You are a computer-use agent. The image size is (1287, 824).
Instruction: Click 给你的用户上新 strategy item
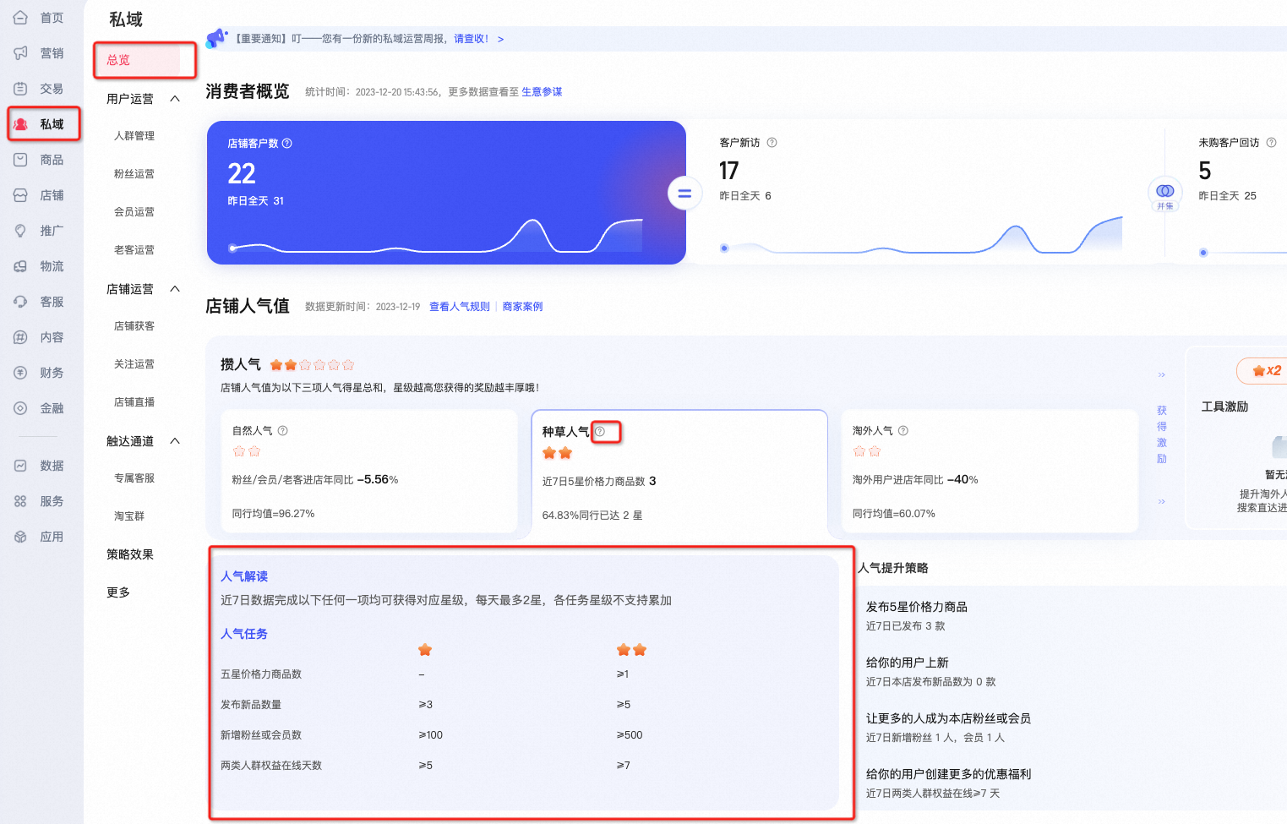tap(908, 663)
